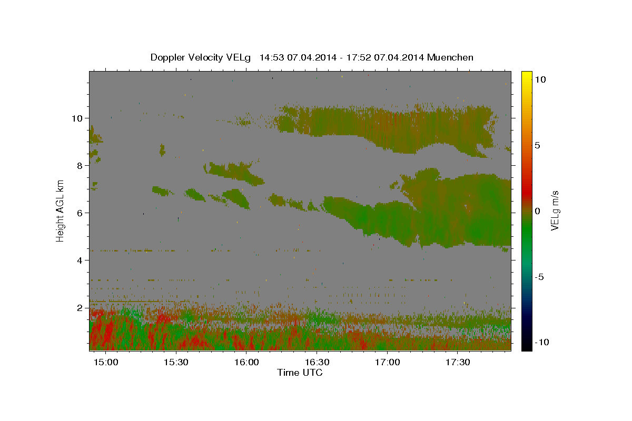Image resolution: width=632 pixels, height=421 pixels.
Task: Click the colorbar value label 5
Action: click(537, 145)
